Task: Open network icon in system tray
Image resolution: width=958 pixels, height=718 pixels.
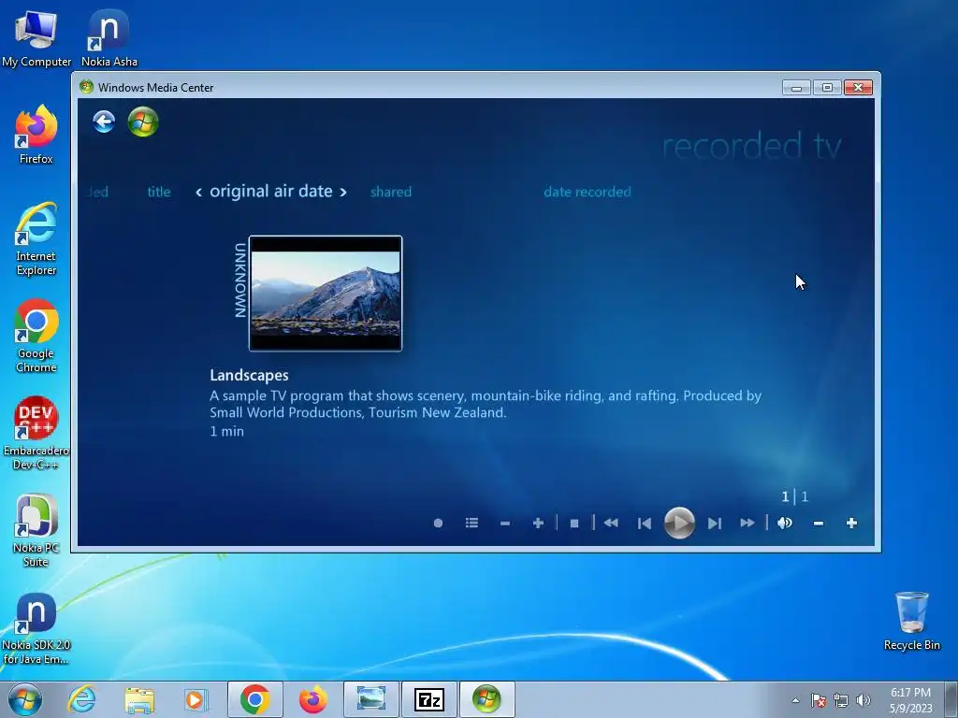Action: coord(841,700)
